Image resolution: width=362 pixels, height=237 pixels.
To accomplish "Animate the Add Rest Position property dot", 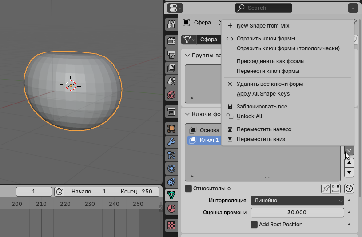I will [x=349, y=225].
